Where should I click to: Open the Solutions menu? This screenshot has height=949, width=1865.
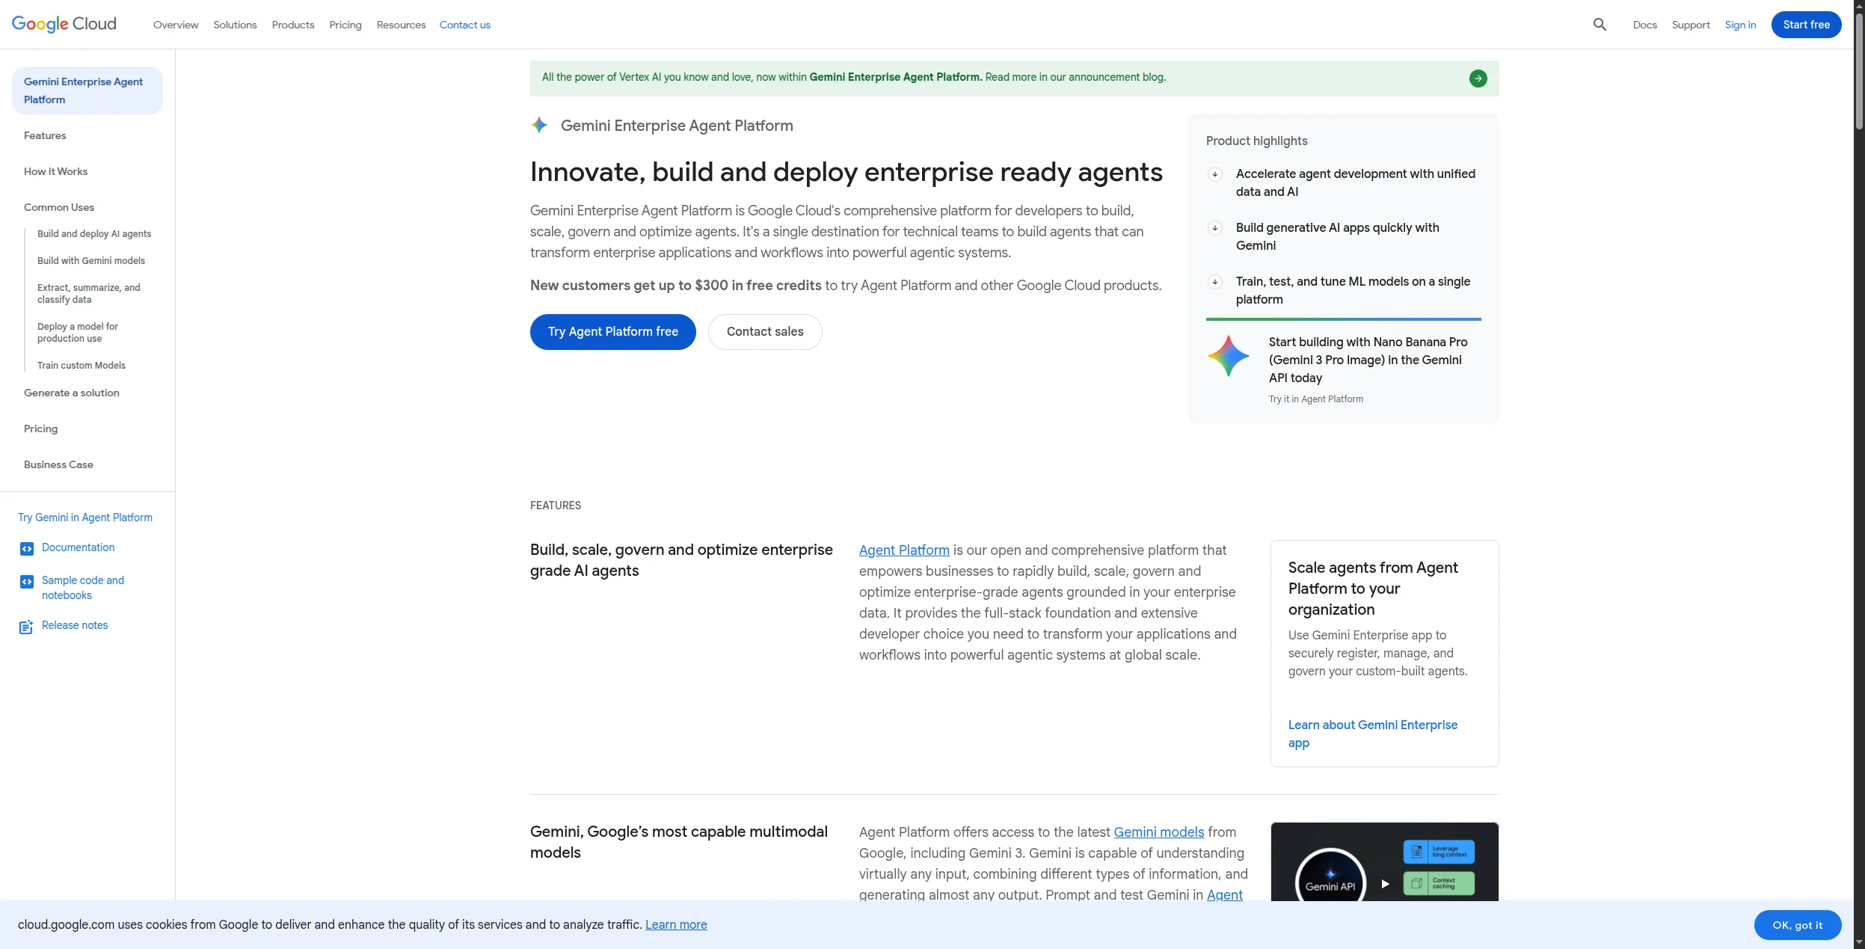[x=235, y=25]
